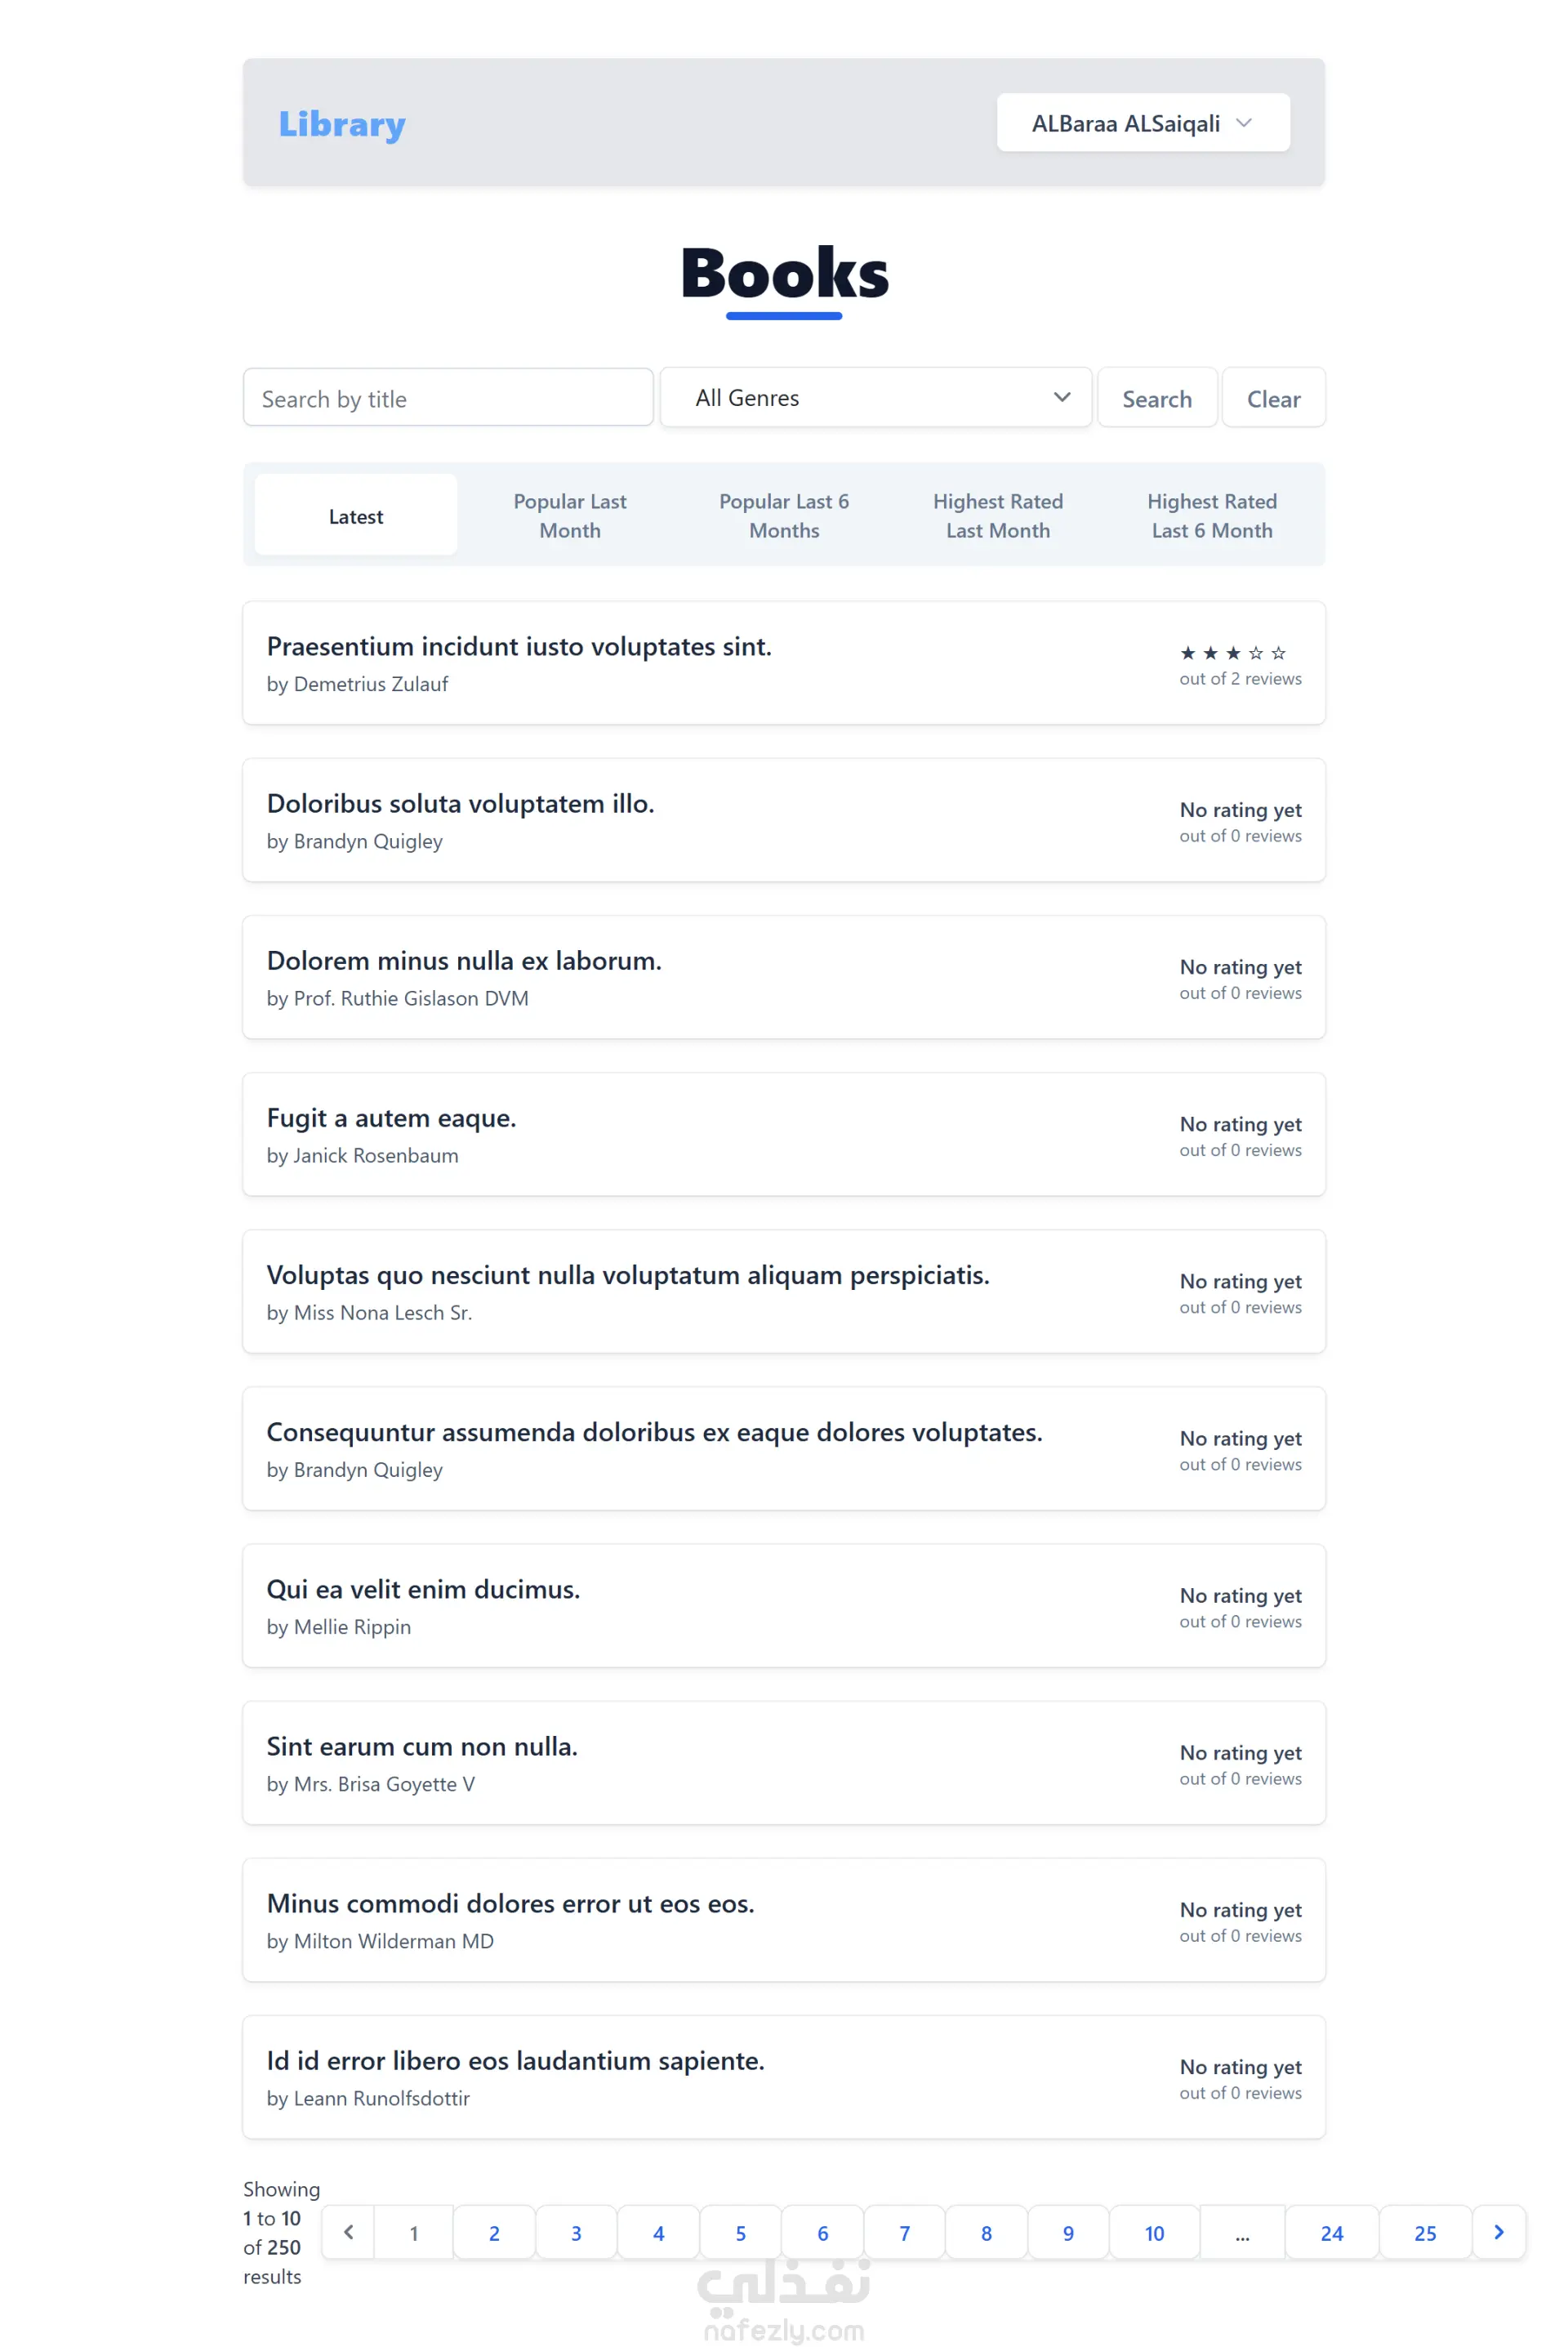Switch to Highest Rated Last Month tab
1568x2347 pixels.
(998, 516)
